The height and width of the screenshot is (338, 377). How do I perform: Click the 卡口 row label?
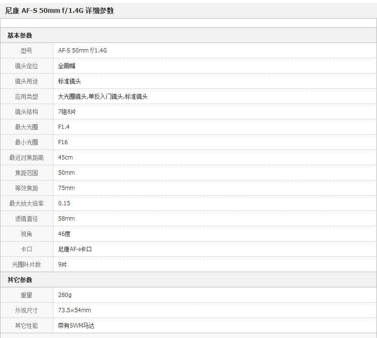26,249
